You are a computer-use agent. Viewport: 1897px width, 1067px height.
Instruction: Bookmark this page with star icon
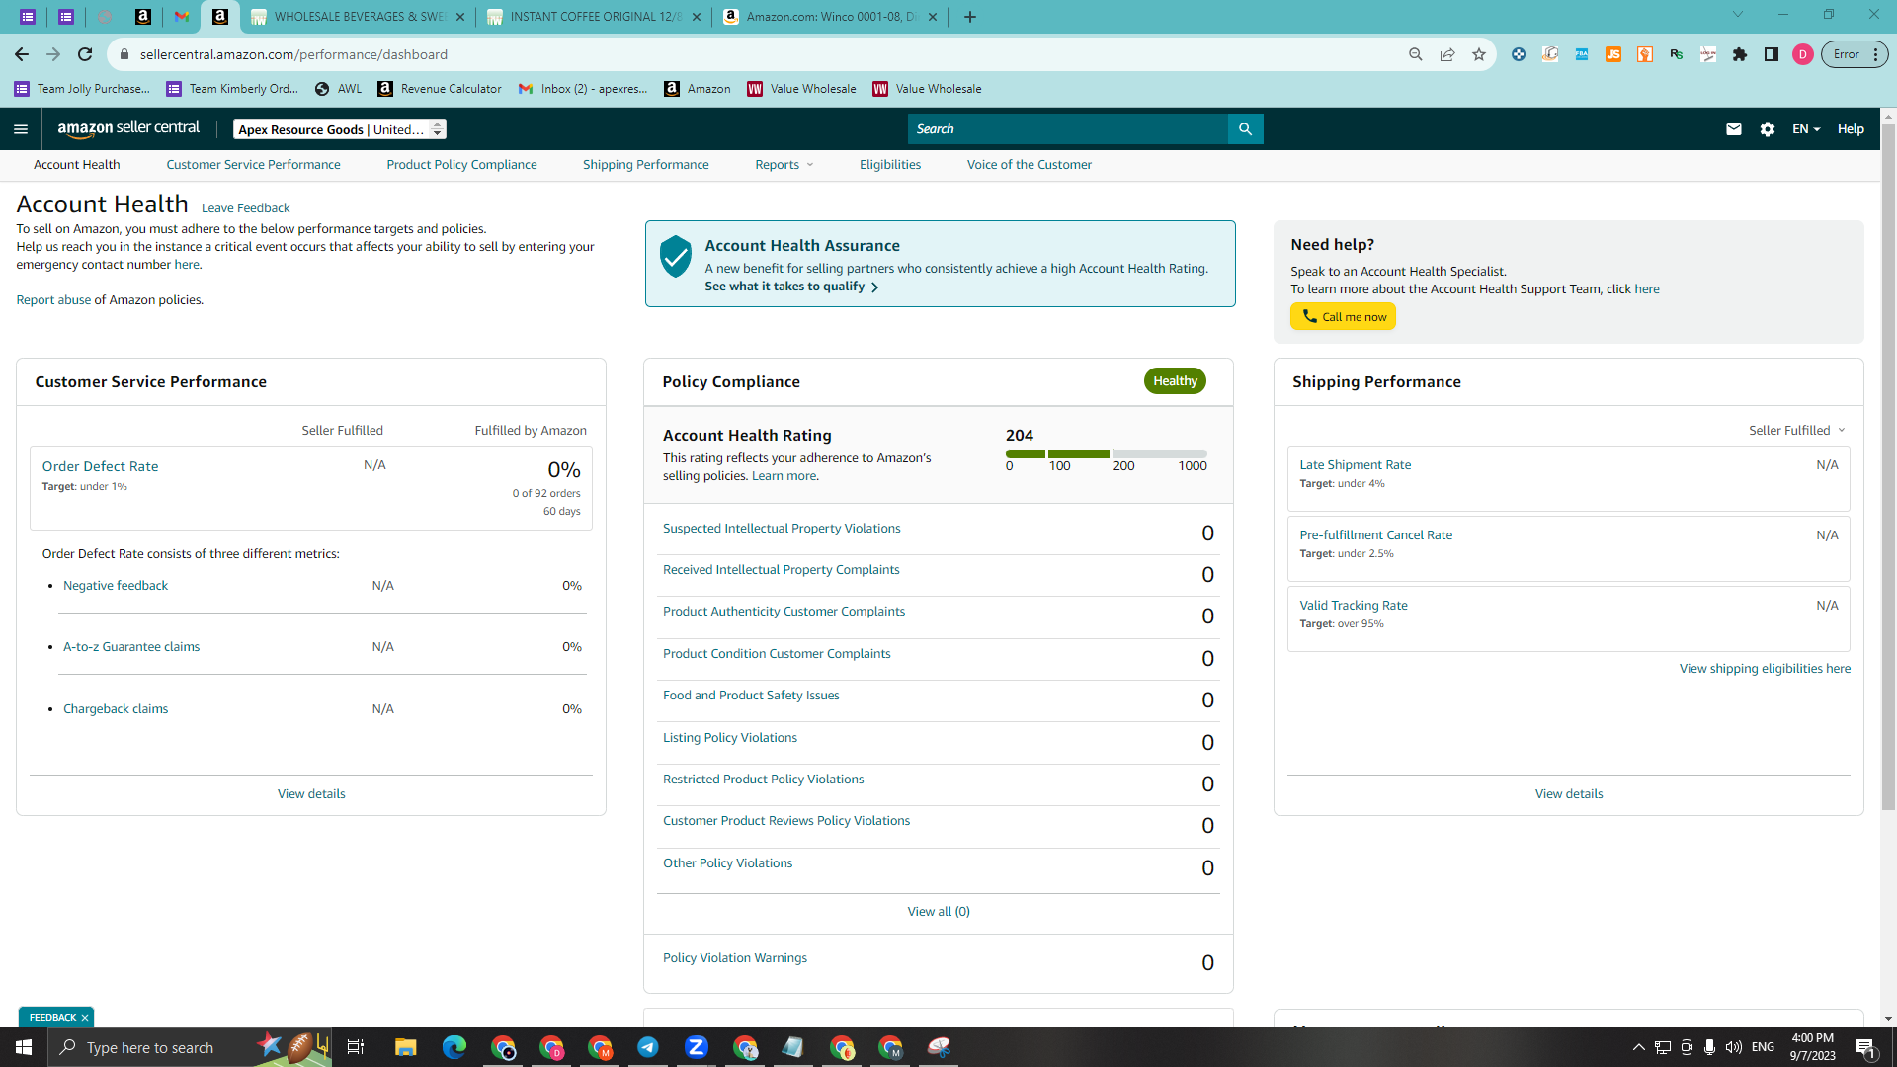[1479, 54]
